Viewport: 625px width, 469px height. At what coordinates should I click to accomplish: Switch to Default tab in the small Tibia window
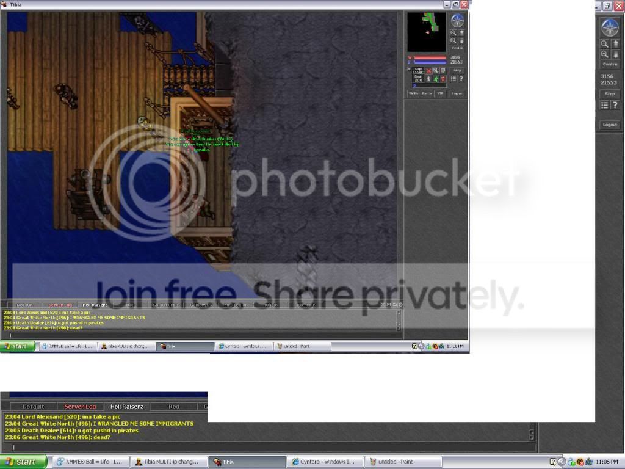[24, 305]
